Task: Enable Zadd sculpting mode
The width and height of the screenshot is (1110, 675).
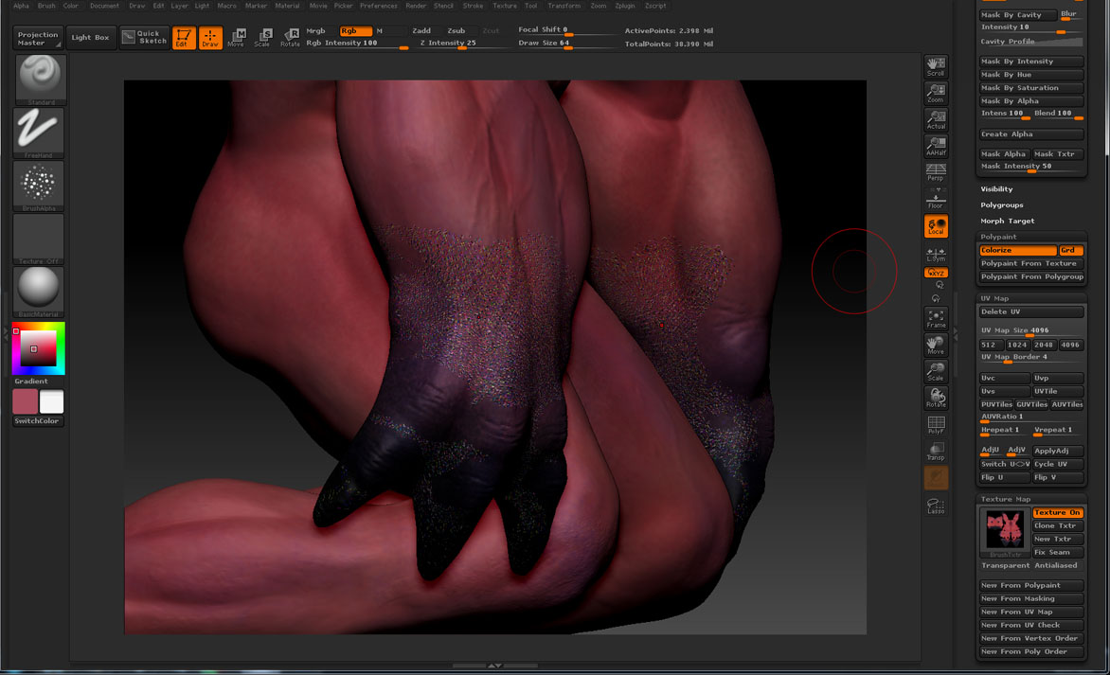Action: point(421,30)
